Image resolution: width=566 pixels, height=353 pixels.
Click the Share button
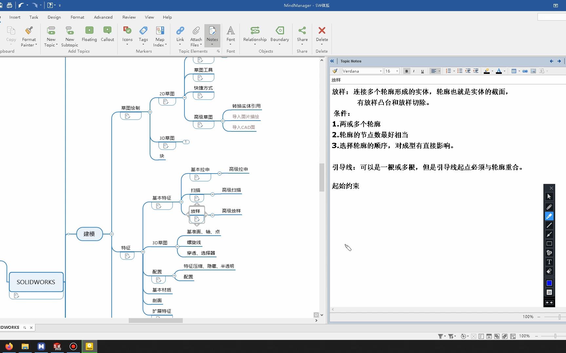302,36
